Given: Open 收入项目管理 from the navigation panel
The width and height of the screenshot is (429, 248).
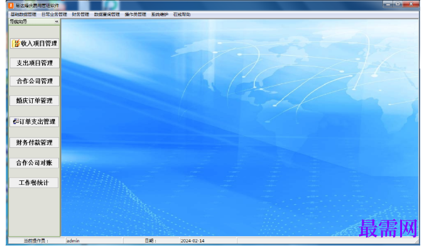Looking at the screenshot, I should 35,44.
